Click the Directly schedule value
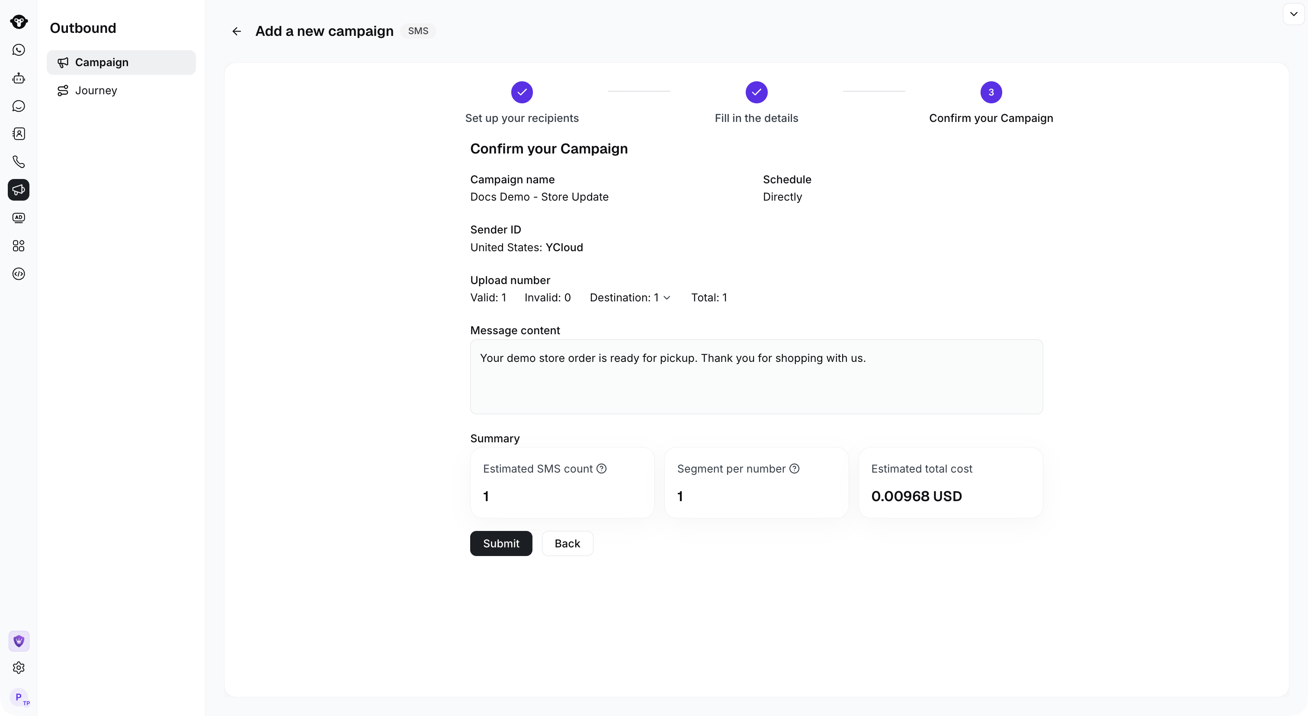This screenshot has width=1308, height=716. click(x=782, y=197)
